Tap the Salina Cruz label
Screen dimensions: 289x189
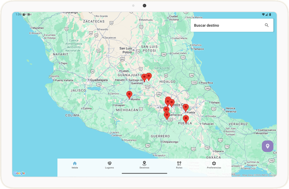249,168
